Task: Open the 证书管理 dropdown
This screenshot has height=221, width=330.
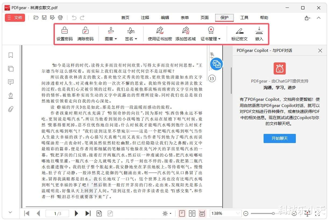Action: point(211,34)
